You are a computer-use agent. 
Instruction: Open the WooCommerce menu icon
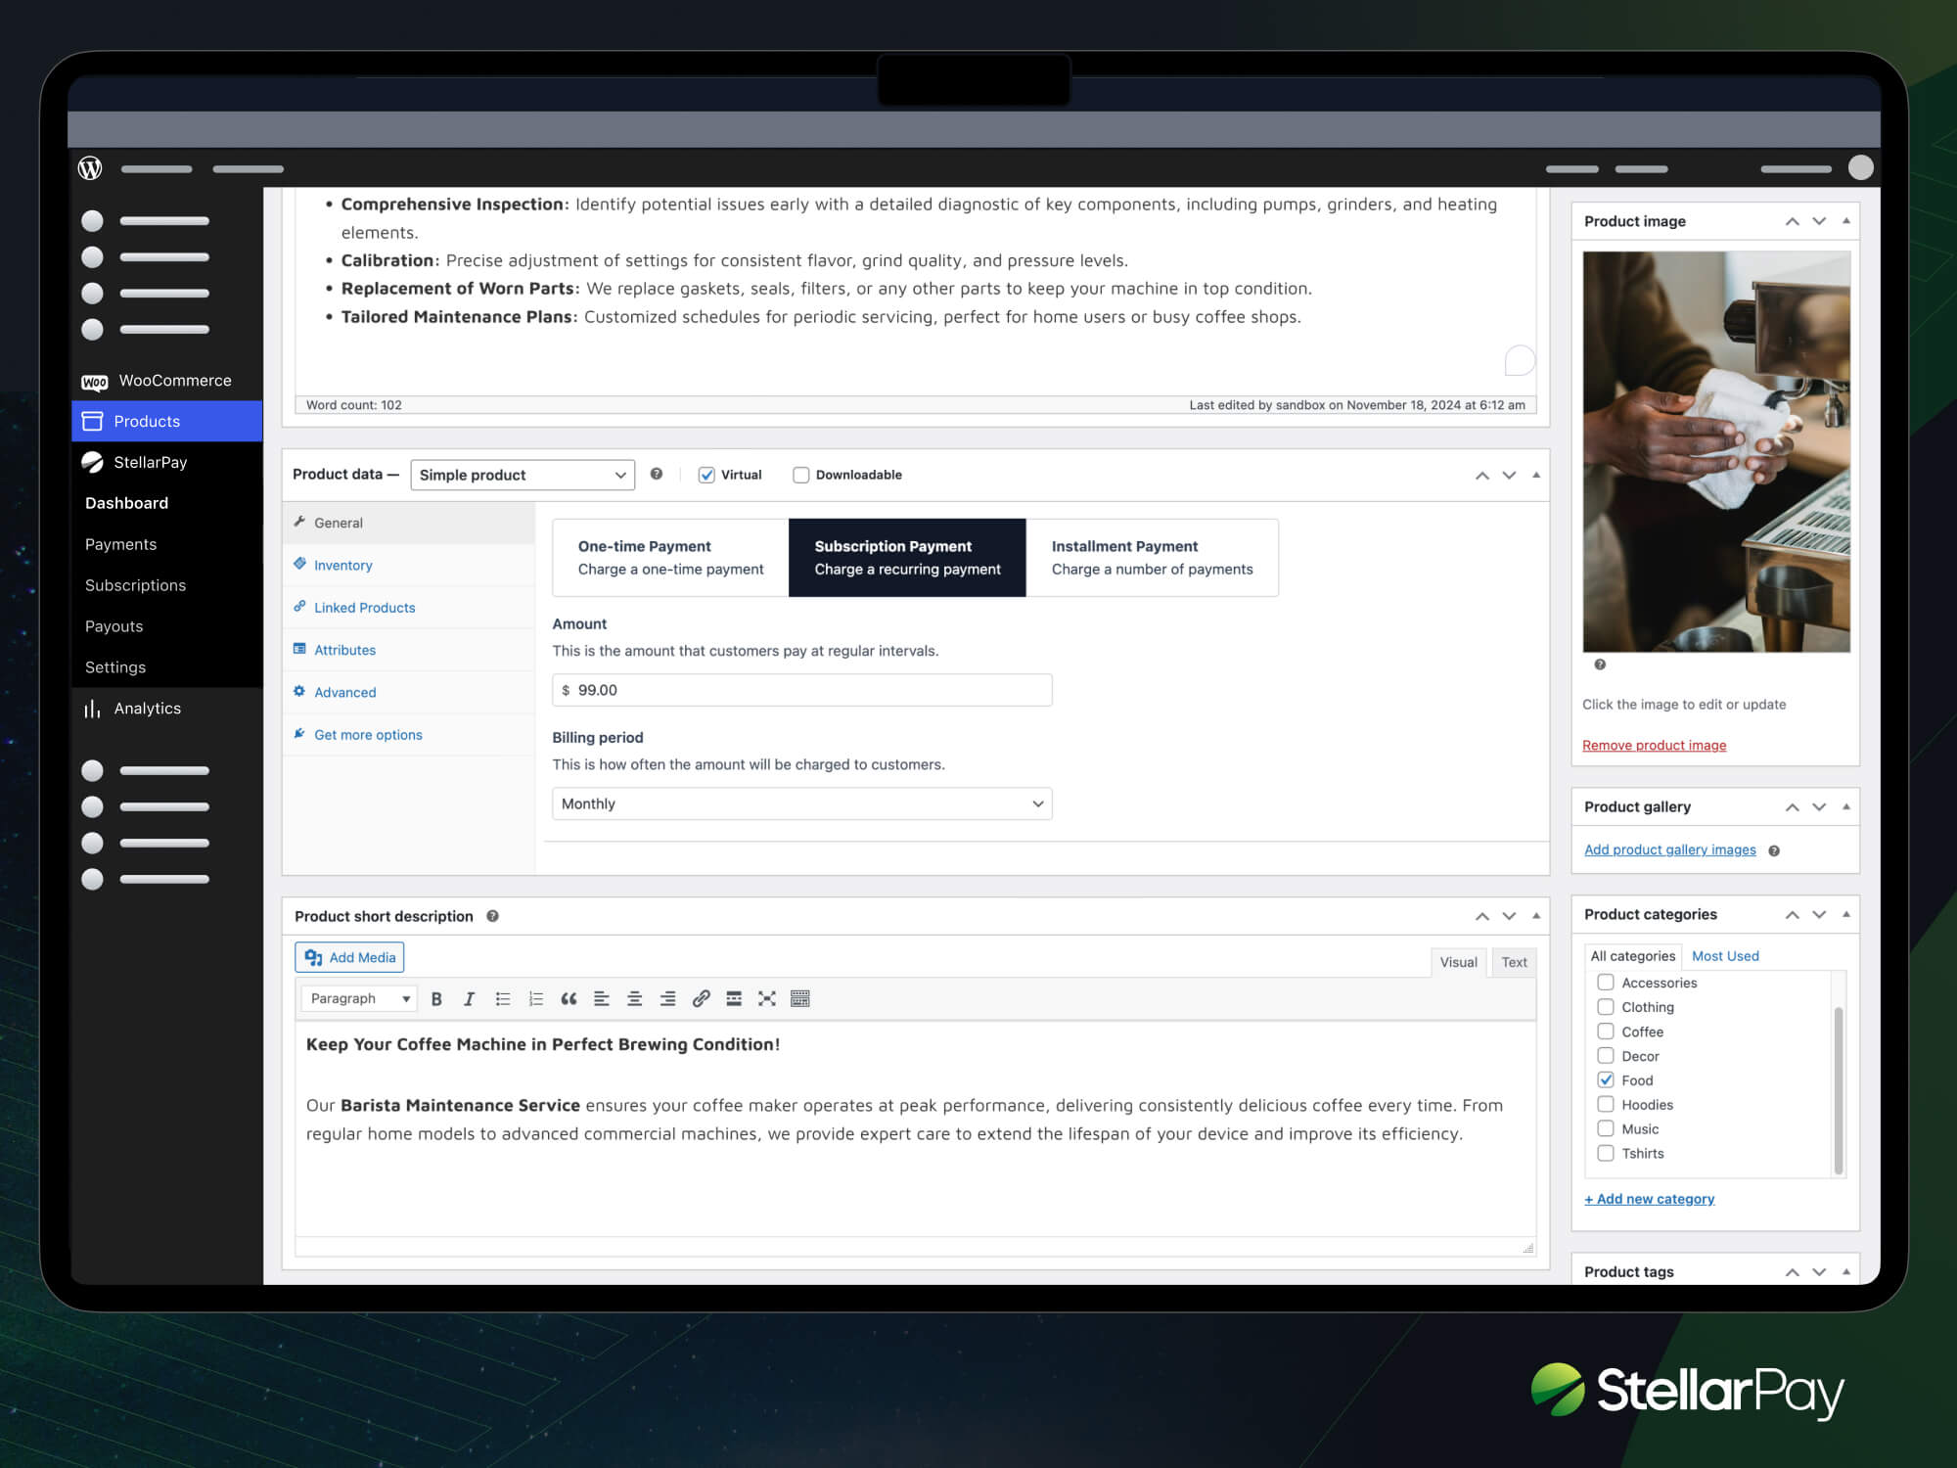click(x=95, y=382)
